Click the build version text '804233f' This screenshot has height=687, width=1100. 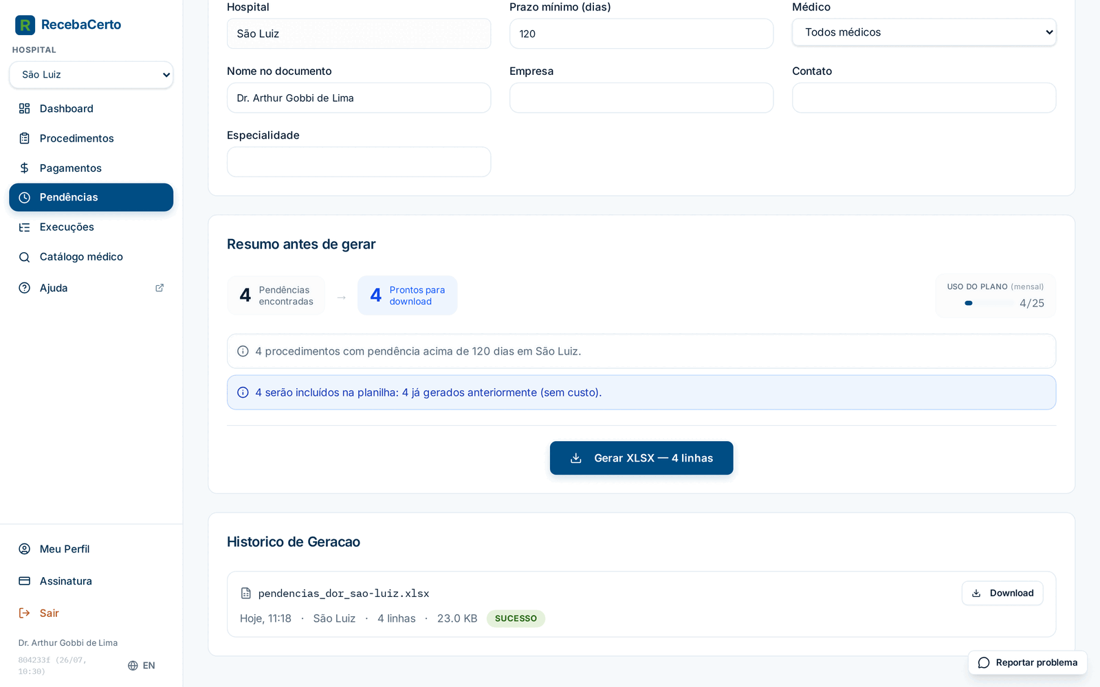coord(34,660)
